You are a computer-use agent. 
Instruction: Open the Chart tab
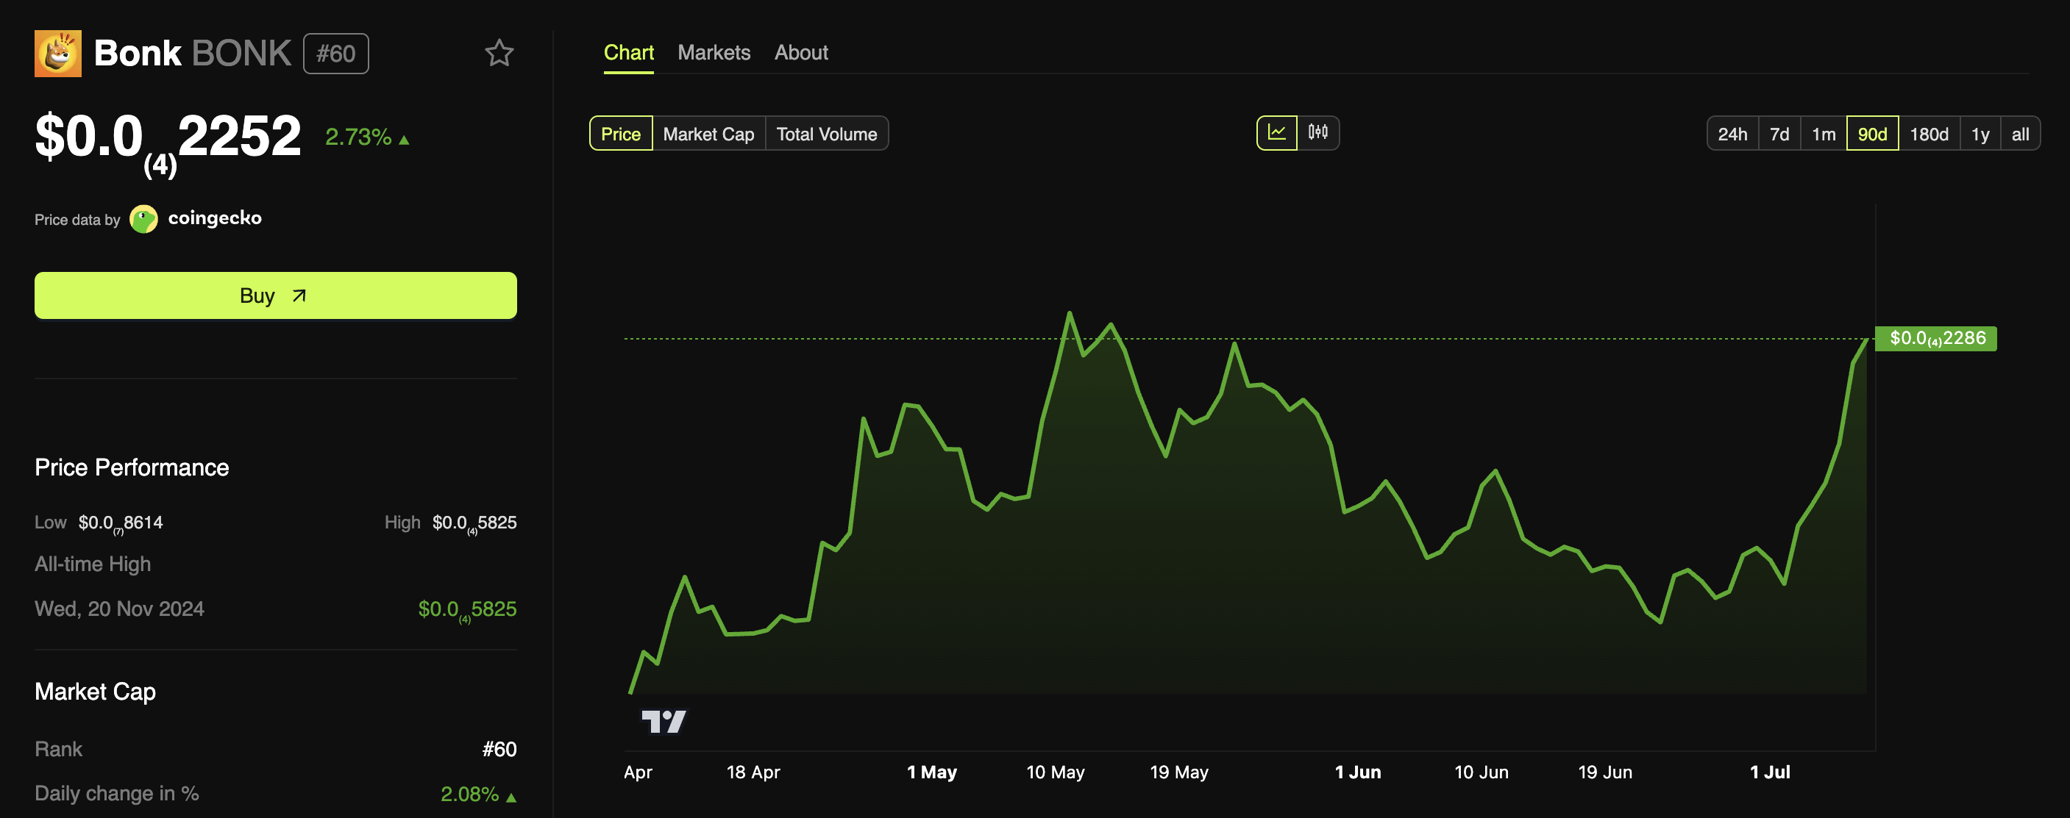pyautogui.click(x=628, y=53)
